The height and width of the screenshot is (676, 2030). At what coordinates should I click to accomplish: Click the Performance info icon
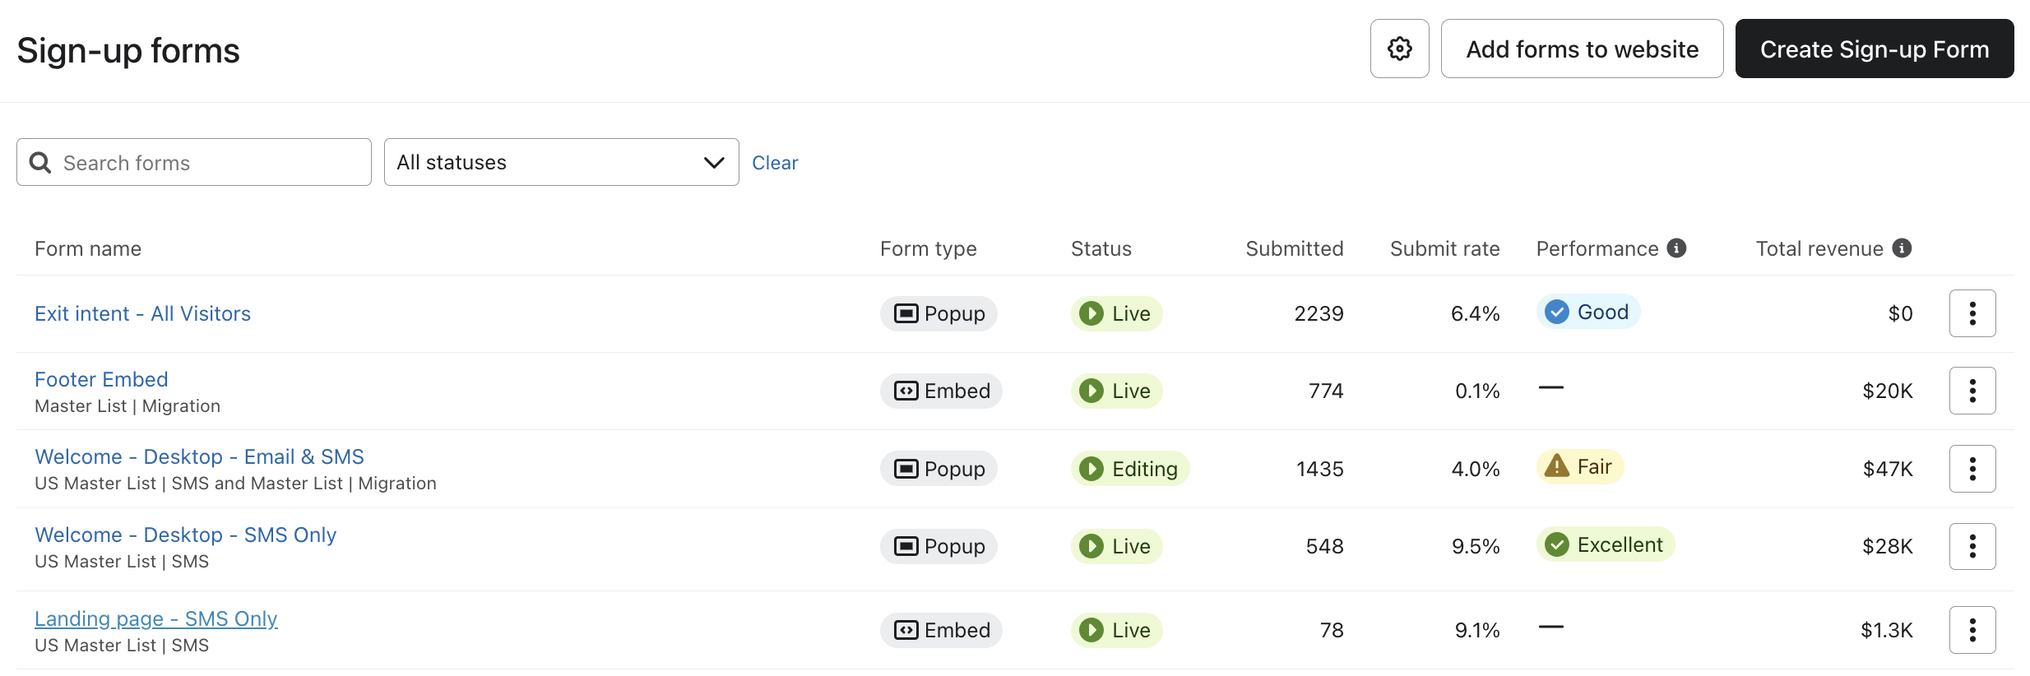click(1676, 248)
